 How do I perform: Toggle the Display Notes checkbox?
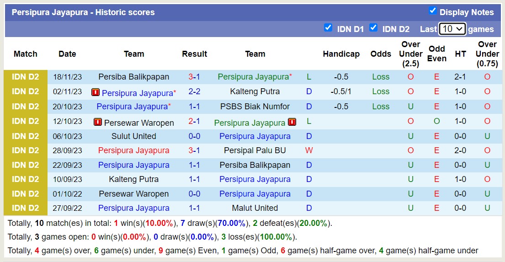(x=432, y=11)
